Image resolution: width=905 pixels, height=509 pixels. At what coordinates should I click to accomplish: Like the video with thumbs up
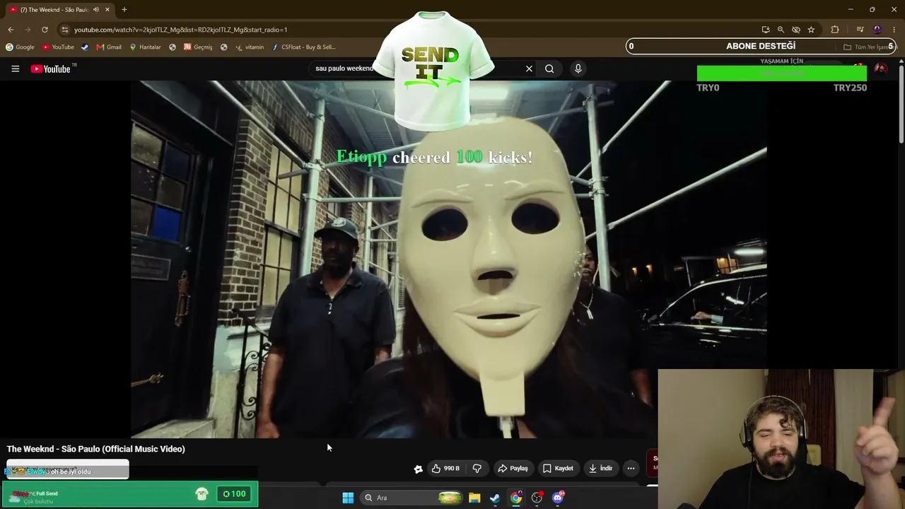coord(445,468)
